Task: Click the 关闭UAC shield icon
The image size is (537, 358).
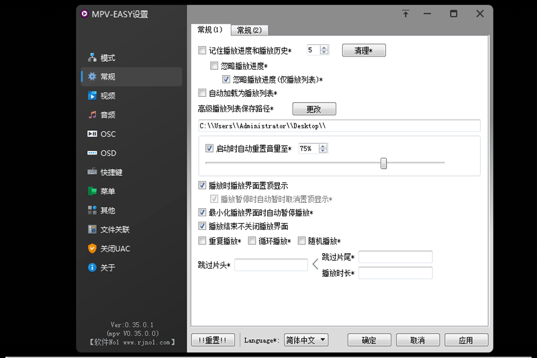Action: [92, 249]
